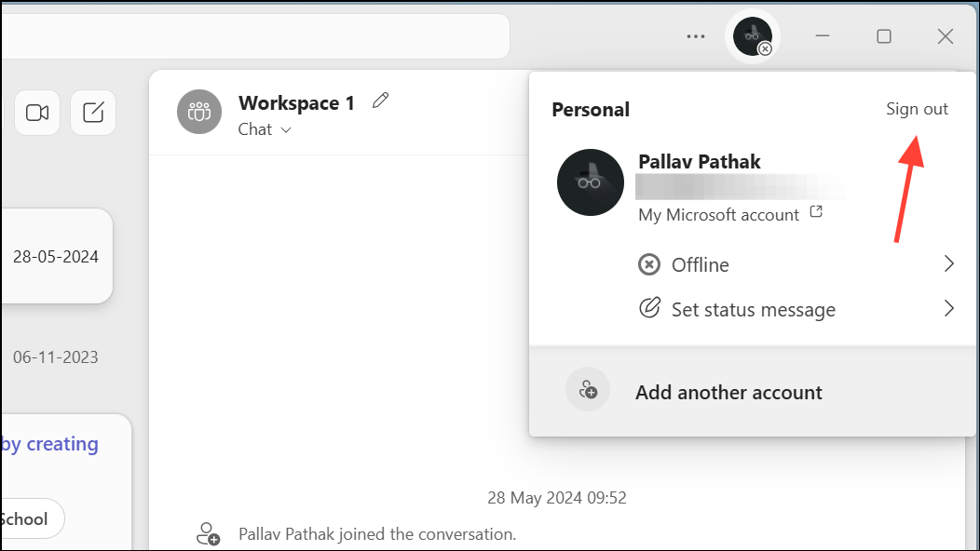
Task: Expand the Set status message chevron
Action: (x=949, y=308)
